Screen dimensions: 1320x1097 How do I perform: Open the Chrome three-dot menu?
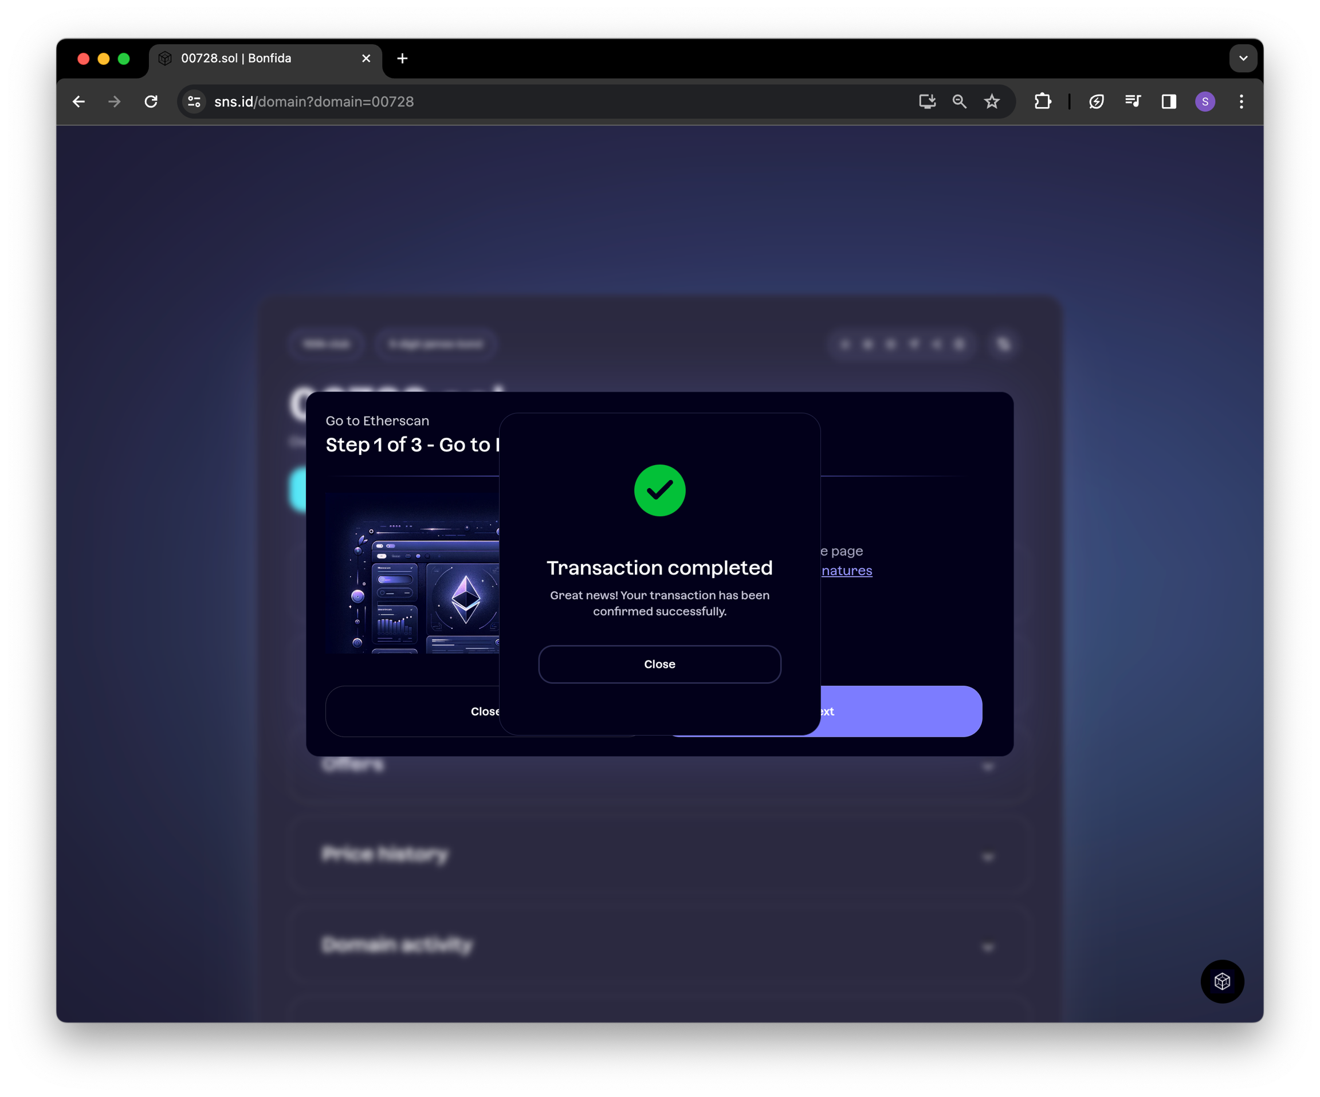tap(1241, 102)
